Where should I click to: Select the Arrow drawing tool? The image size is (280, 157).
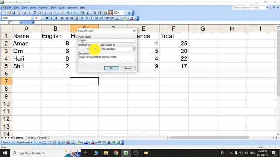(x=40, y=143)
